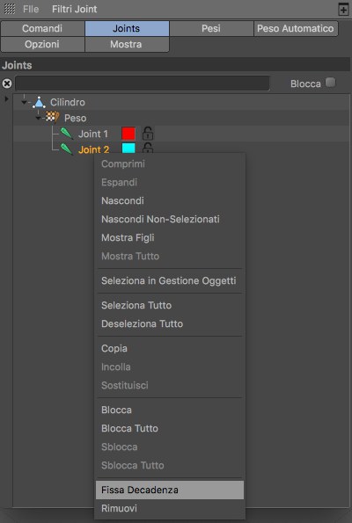Switch to the Pesi tab
352x523 pixels.
tap(211, 28)
